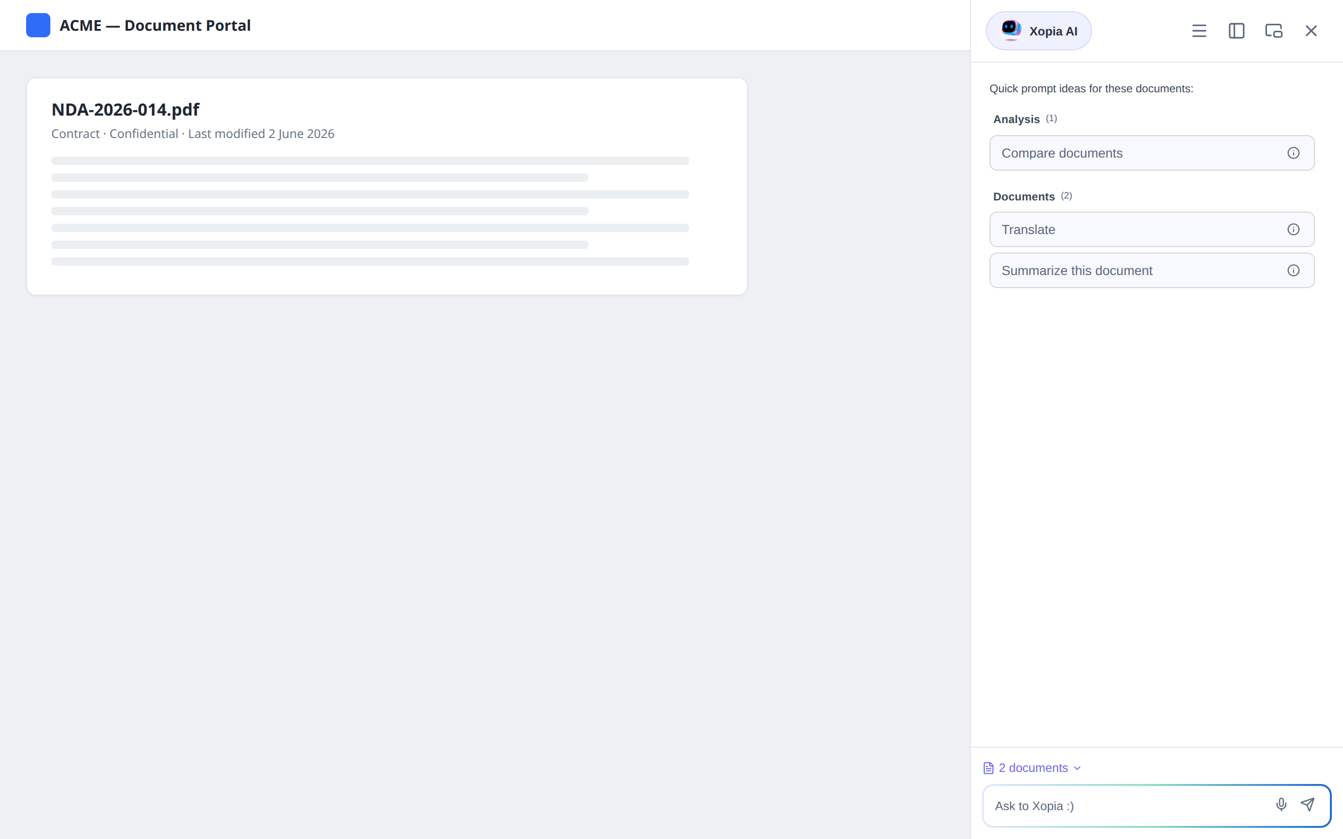Select the Documents category heading
The image size is (1343, 839).
pyautogui.click(x=1024, y=196)
